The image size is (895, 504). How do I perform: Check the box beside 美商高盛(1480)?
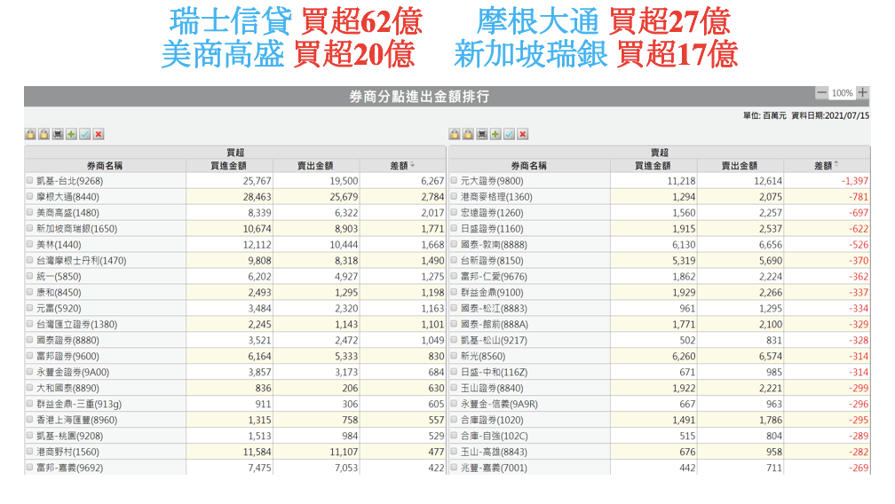point(30,213)
